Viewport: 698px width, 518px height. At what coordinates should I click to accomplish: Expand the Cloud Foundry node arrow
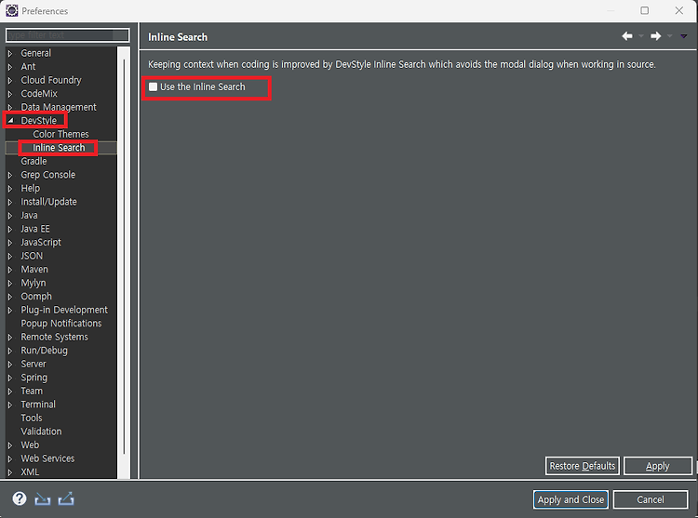pyautogui.click(x=10, y=81)
